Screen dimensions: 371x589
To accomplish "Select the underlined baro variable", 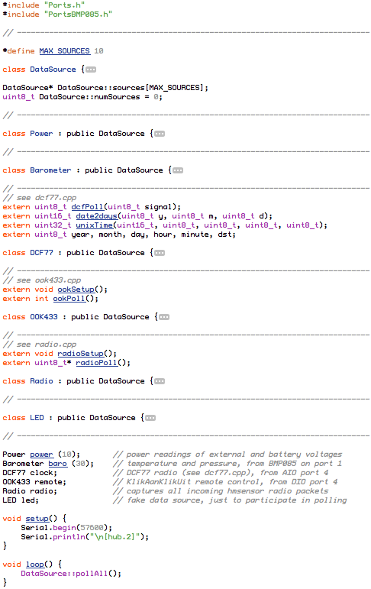I will point(58,464).
